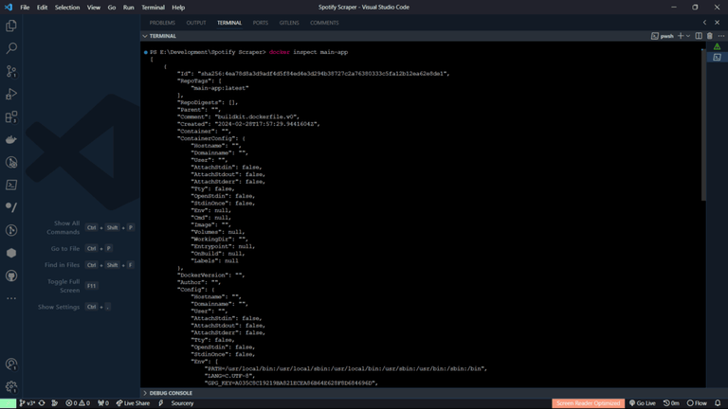Open the Manage gear icon
The height and width of the screenshot is (409, 728).
[11, 386]
